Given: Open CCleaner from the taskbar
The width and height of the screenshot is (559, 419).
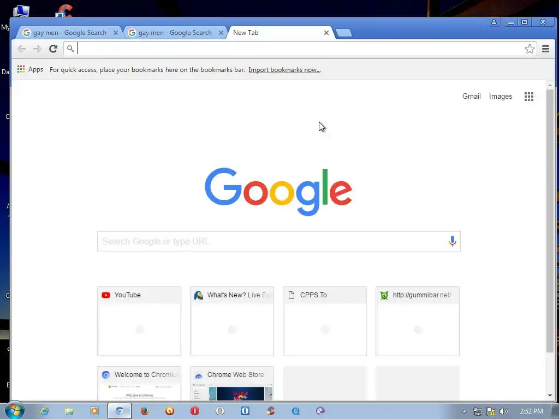Looking at the screenshot, I should coord(270,411).
